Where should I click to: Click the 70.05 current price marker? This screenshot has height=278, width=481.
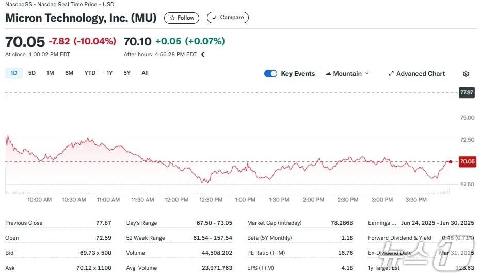(467, 162)
